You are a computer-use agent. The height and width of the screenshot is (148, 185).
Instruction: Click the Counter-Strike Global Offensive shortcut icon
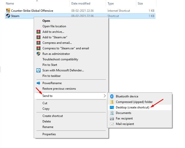tap(8, 11)
